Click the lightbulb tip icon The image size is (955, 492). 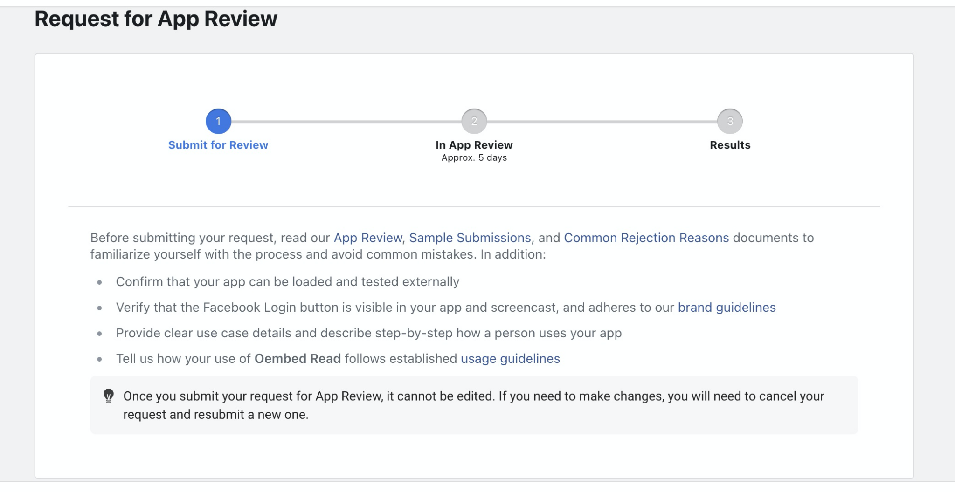click(109, 396)
